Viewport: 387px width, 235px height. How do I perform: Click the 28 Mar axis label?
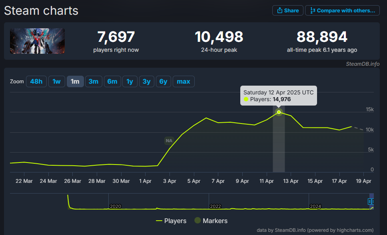coord(97,181)
